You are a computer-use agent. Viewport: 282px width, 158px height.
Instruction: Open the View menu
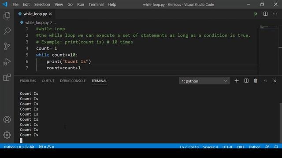point(59,4)
